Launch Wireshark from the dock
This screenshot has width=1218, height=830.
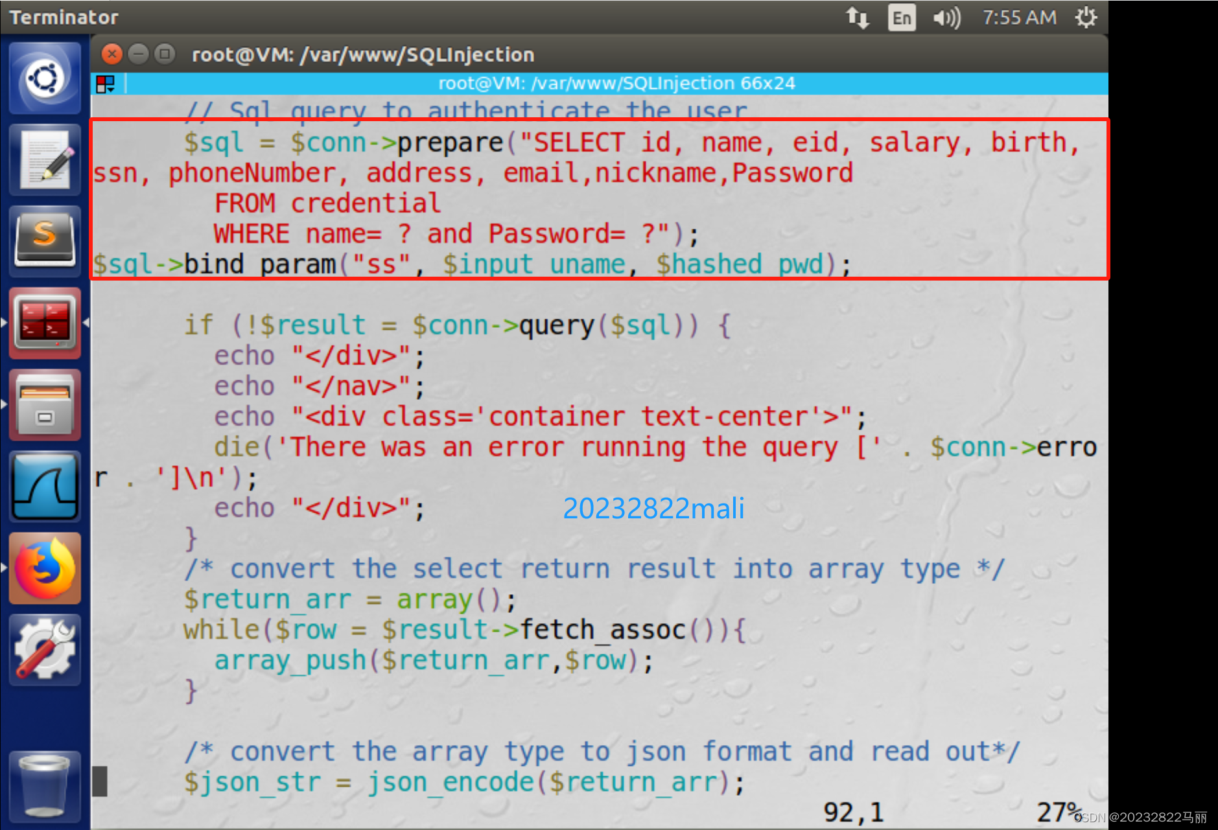coord(44,486)
